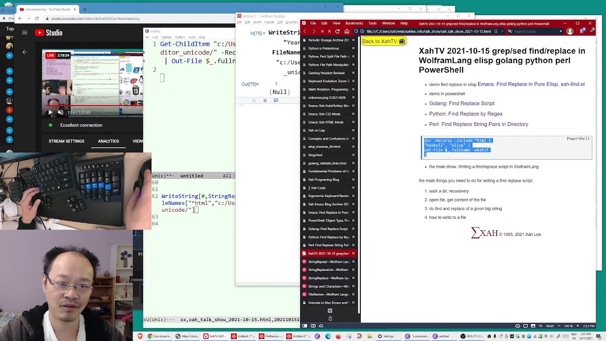Open address bar history dropdown
The height and width of the screenshot is (341, 606).
pos(502,31)
